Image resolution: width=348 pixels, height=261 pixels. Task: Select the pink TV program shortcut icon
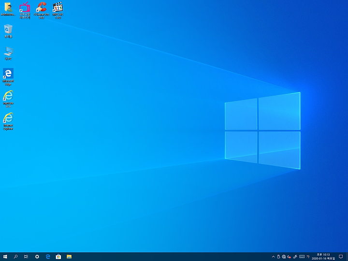tap(25, 10)
